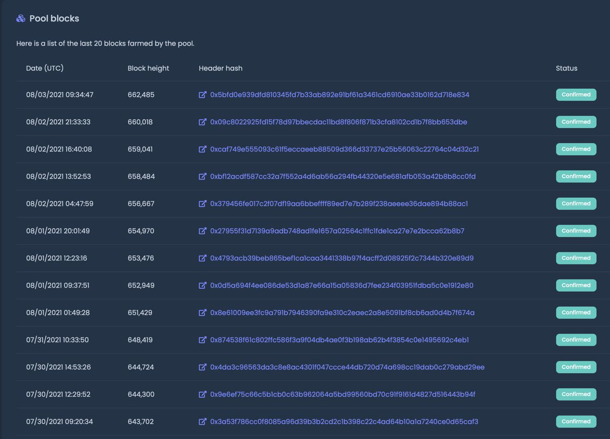Select date 08/02/2021 21:33:33
This screenshot has height=439, width=610.
point(58,122)
